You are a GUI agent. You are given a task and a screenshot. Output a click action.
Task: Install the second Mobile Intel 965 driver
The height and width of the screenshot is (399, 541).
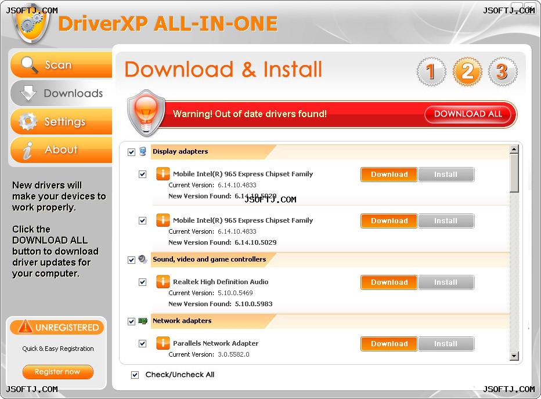point(446,221)
